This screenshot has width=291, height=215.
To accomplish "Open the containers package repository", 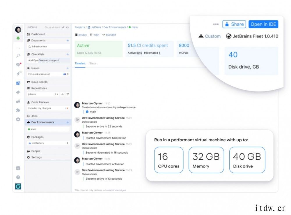I will tap(48, 143).
